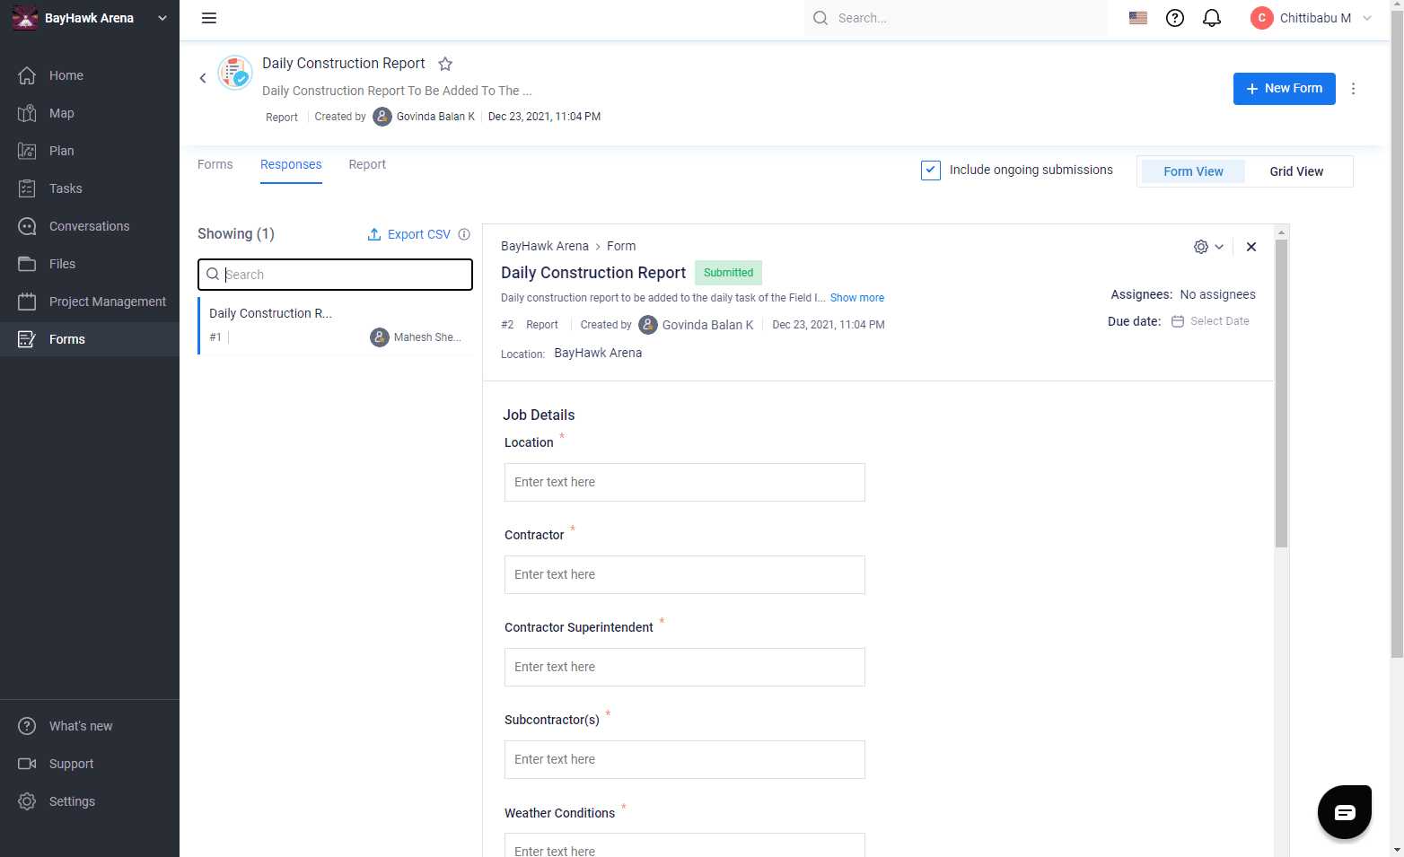
Task: Star the Daily Construction Report
Action: click(445, 64)
